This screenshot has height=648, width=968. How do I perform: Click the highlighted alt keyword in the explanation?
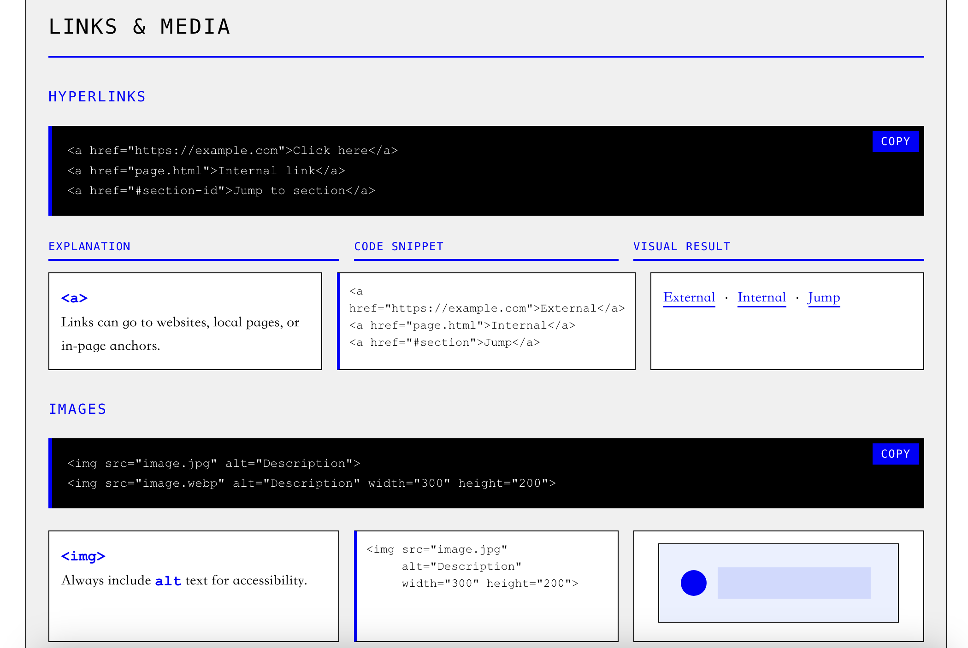168,581
